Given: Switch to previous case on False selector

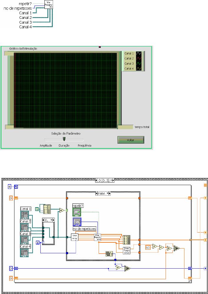Looking at the screenshot, I should point(97,193).
